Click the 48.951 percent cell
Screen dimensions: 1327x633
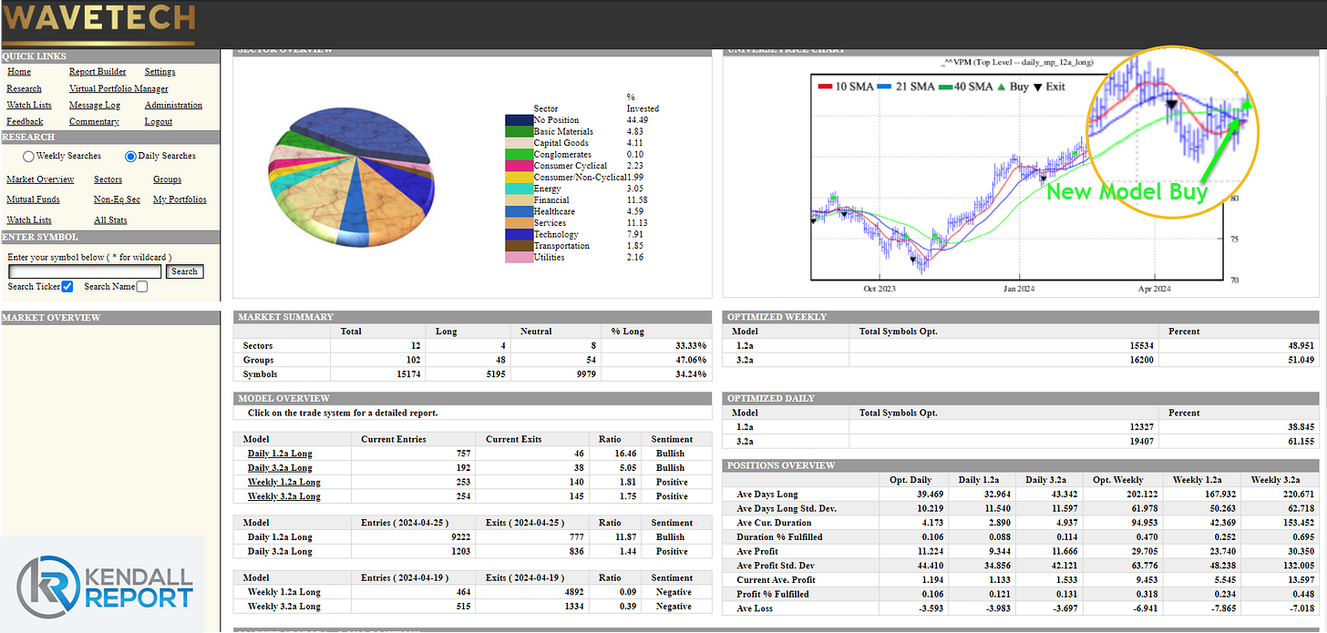click(x=1239, y=346)
